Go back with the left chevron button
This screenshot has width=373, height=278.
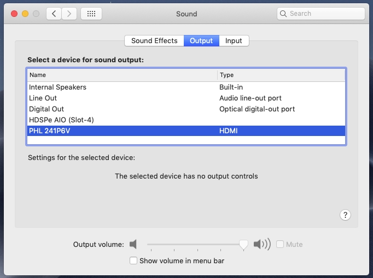tap(54, 14)
